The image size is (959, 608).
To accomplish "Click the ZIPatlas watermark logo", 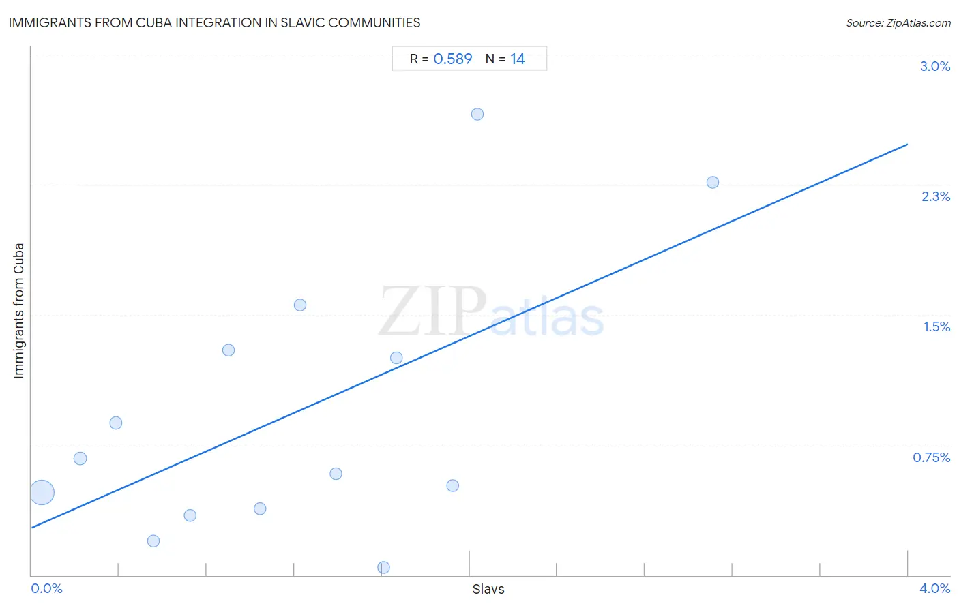I will tap(491, 311).
